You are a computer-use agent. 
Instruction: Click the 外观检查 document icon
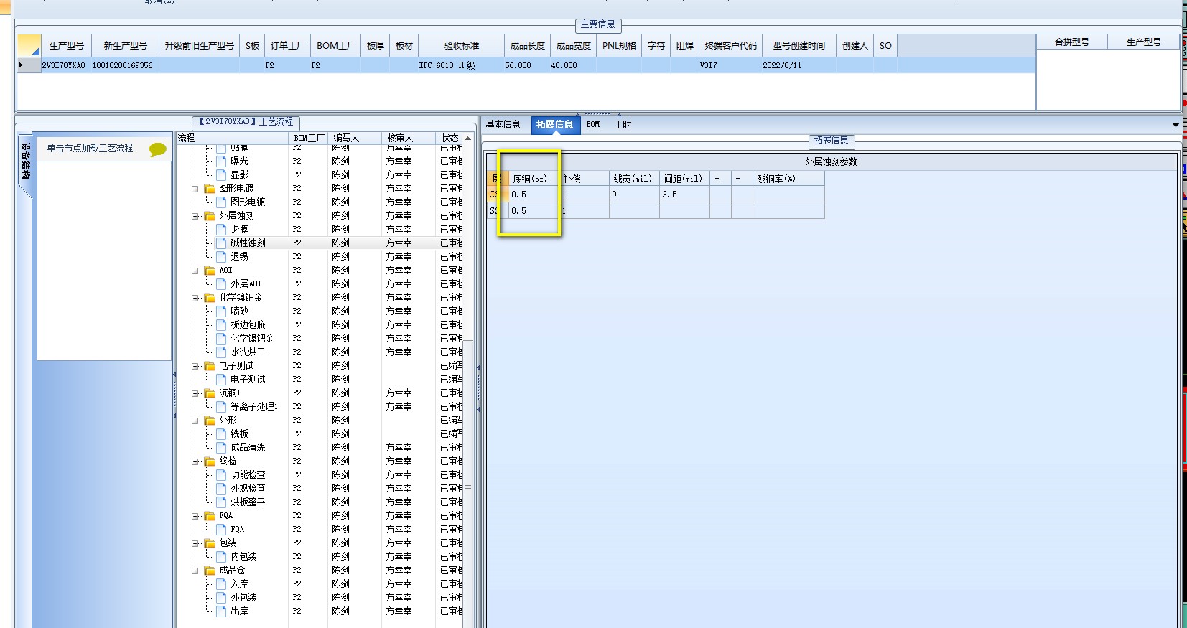(222, 489)
